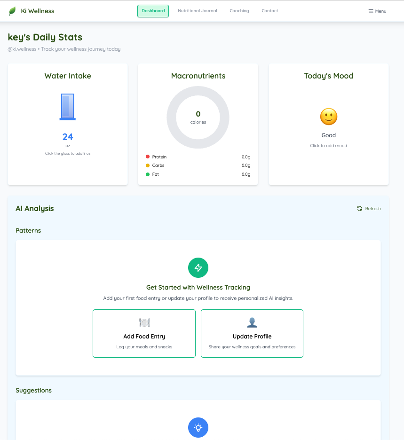Viewport: 404px width, 440px height.
Task: Open the Contact tab
Action: point(270,11)
